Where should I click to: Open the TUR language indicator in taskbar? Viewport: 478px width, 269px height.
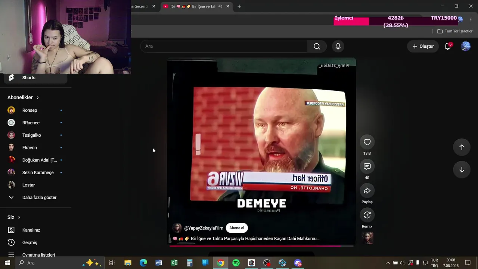pos(435,263)
